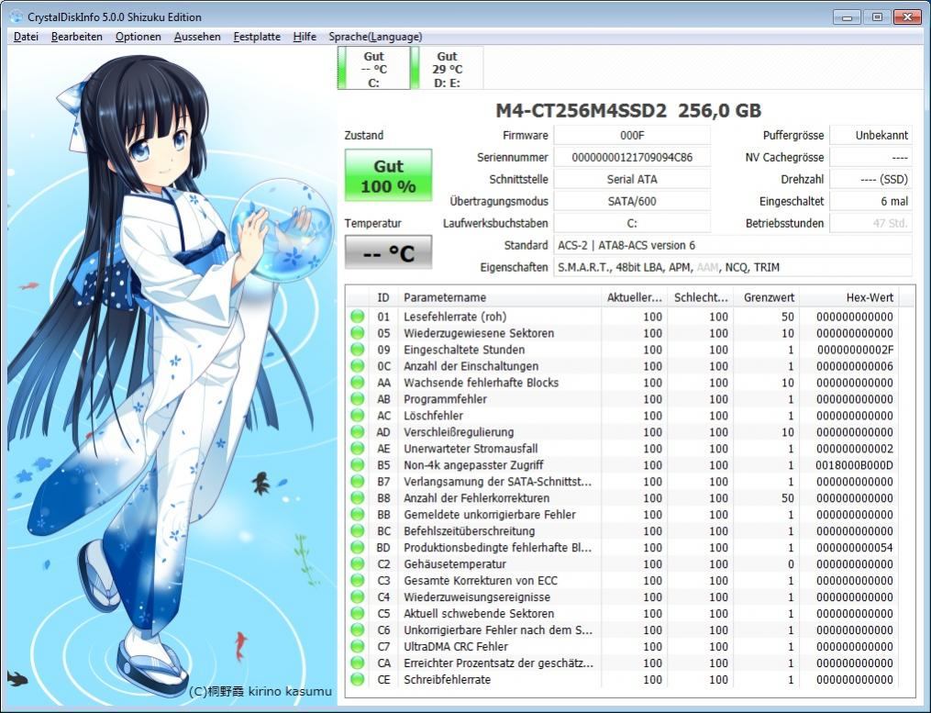
Task: Select the drive C: tab
Action: point(374,68)
